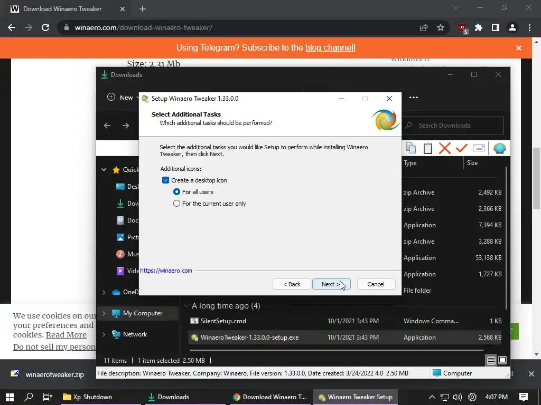Open a new Chrome tab
Screen dimensions: 541x405
point(143,9)
